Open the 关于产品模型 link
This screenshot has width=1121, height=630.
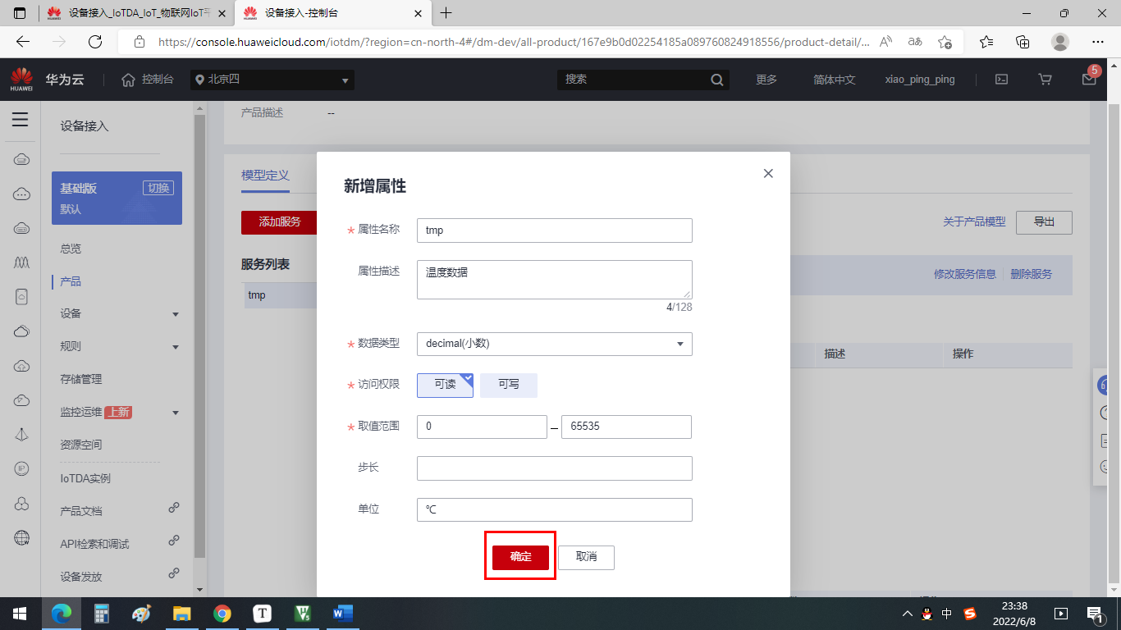tap(974, 221)
